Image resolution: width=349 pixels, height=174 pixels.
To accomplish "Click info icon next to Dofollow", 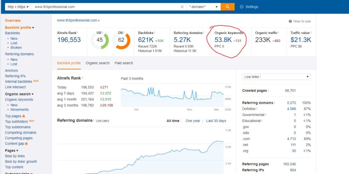I will tap(257, 109).
